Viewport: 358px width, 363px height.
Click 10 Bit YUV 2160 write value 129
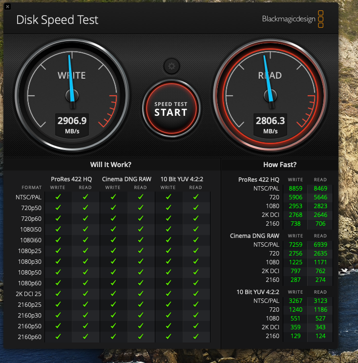[295, 336]
